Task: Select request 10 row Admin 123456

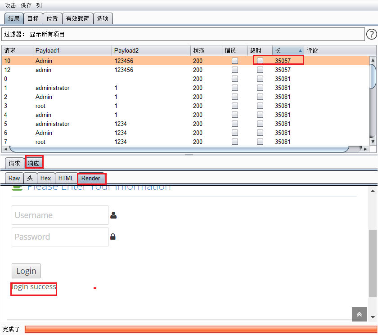Action: pos(185,61)
